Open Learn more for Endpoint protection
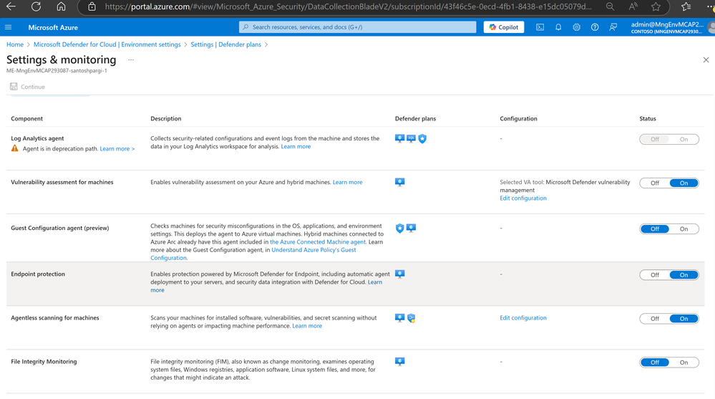The height and width of the screenshot is (399, 715). [x=375, y=282]
